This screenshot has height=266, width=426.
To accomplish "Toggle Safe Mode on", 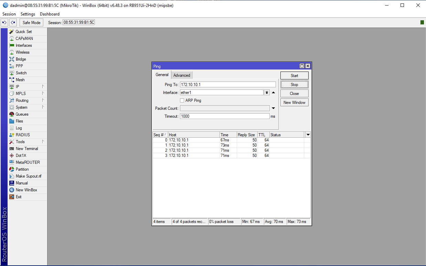I will coord(31,22).
